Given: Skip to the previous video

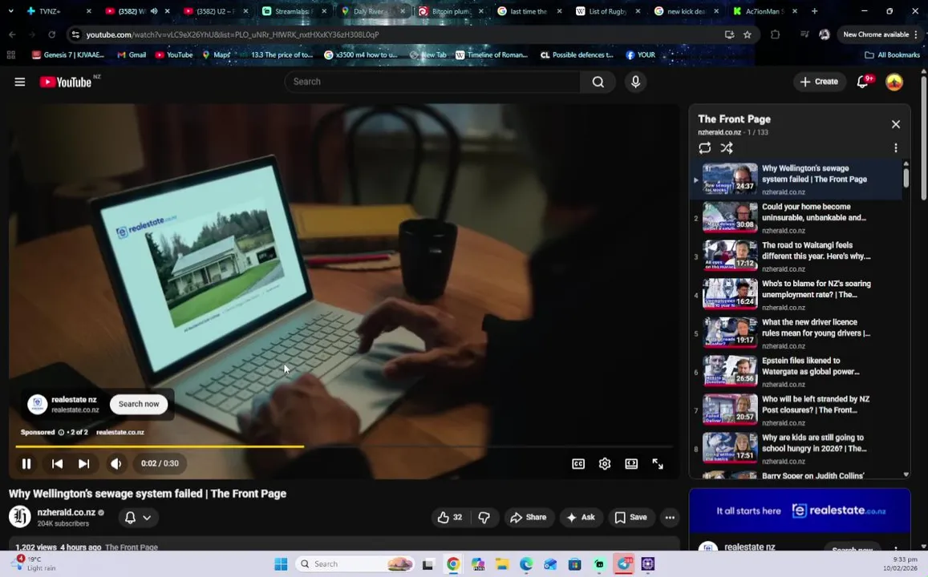Looking at the screenshot, I should pos(57,463).
